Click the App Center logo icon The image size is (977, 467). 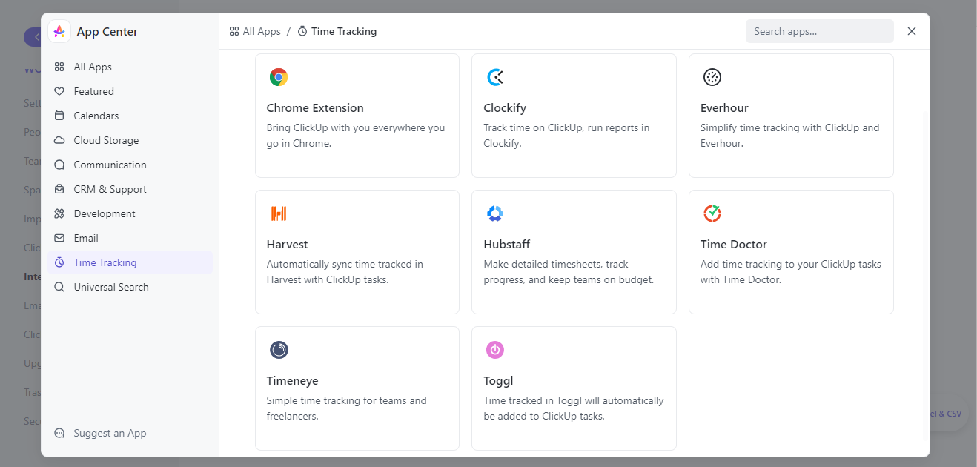(x=59, y=31)
